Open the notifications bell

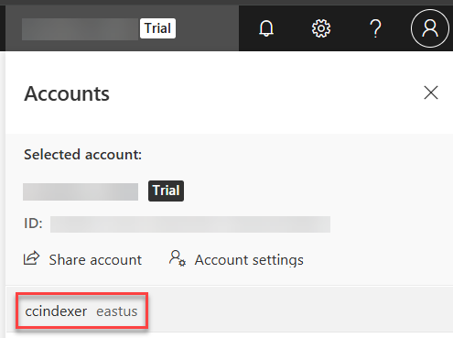pos(266,28)
